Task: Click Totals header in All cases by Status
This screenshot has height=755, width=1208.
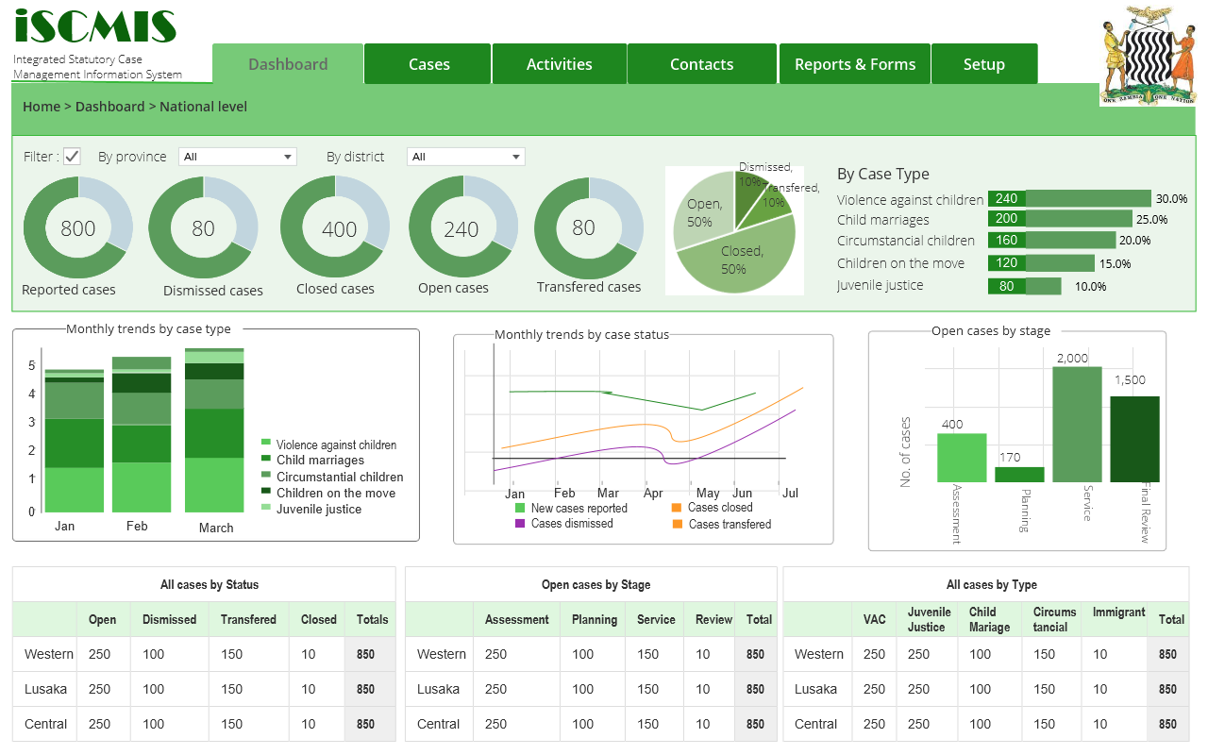Action: (x=372, y=620)
